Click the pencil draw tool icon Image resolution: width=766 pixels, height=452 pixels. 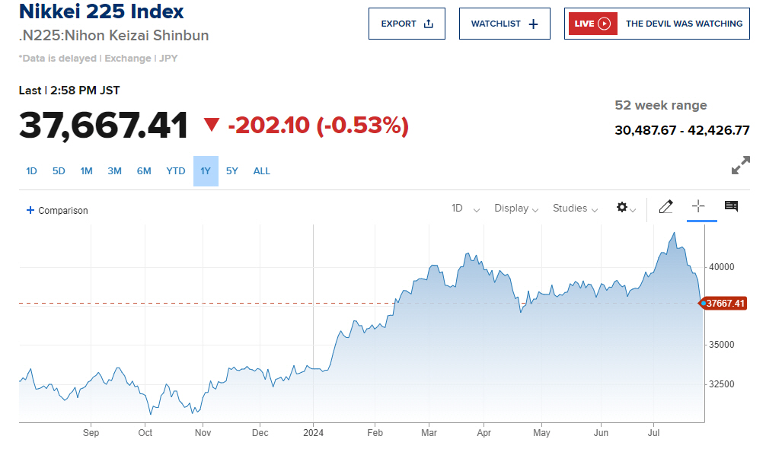pos(665,206)
